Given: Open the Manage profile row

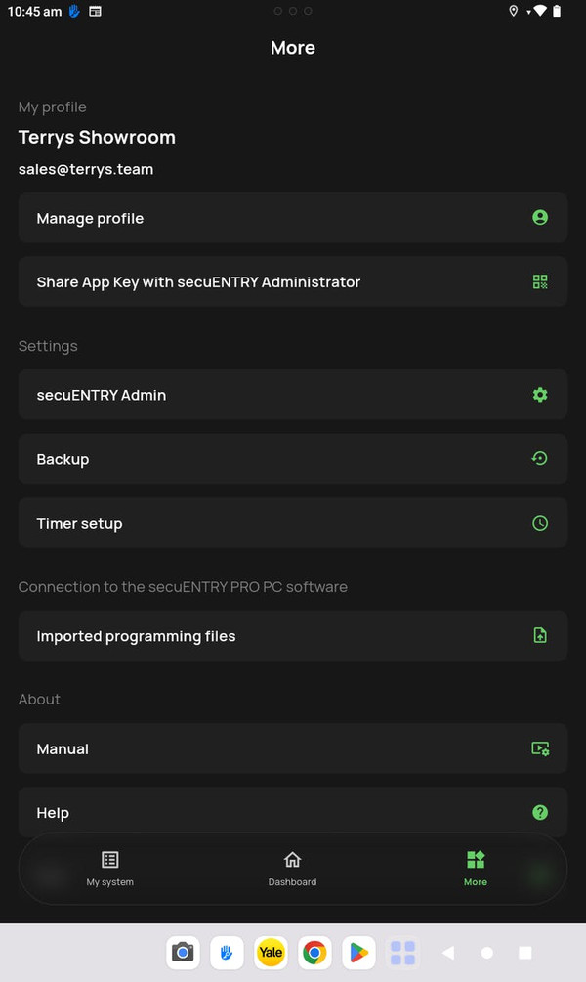Looking at the screenshot, I should pos(292,218).
